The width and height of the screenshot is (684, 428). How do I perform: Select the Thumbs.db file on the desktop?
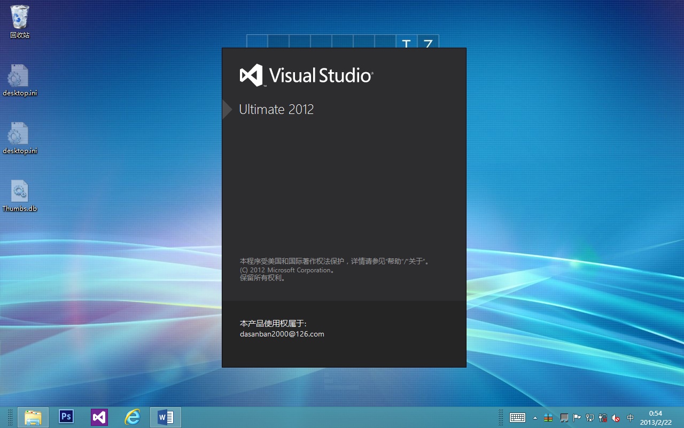[x=20, y=196]
